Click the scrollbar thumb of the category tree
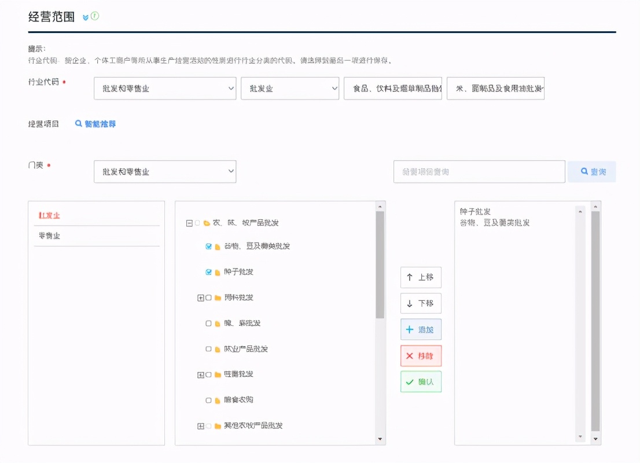Screen dimensions: 640x463 tap(380, 264)
